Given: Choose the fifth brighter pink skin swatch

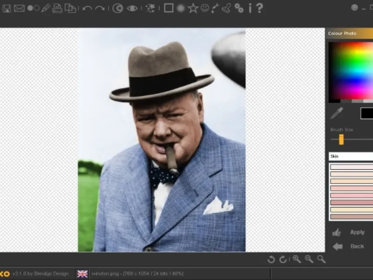Looking at the screenshot, I should pos(352,196).
